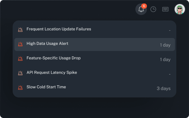Click alarm icon beside Slow Cold Start Time

pos(20,87)
